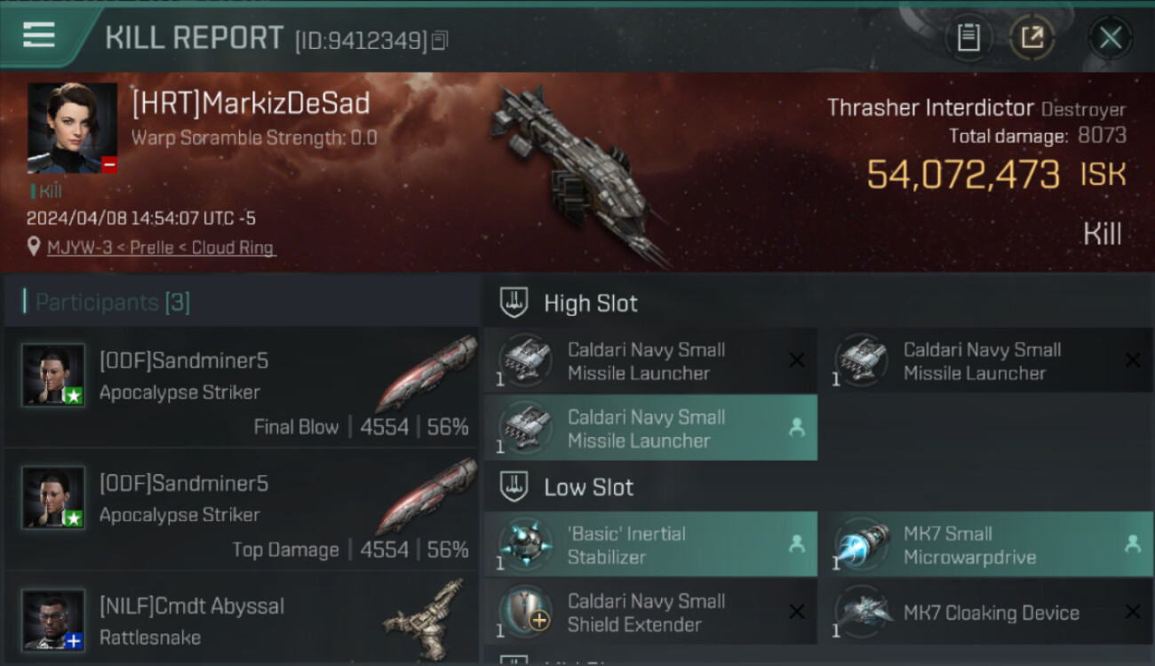
Task: Open the hamburger menu icon
Action: pos(39,35)
